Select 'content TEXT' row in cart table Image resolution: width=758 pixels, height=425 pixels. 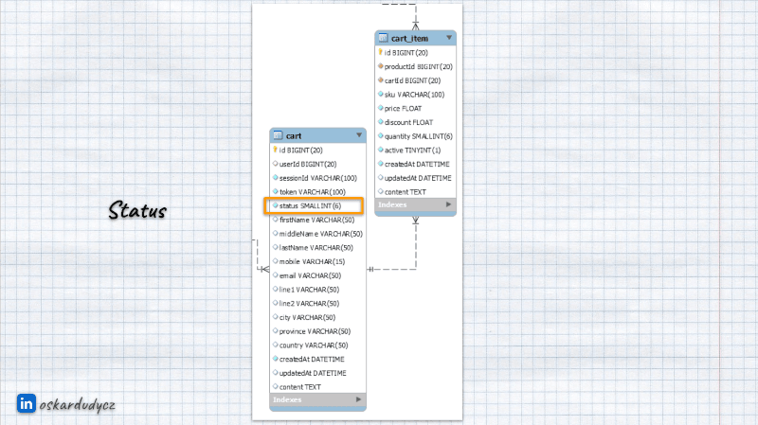point(317,387)
